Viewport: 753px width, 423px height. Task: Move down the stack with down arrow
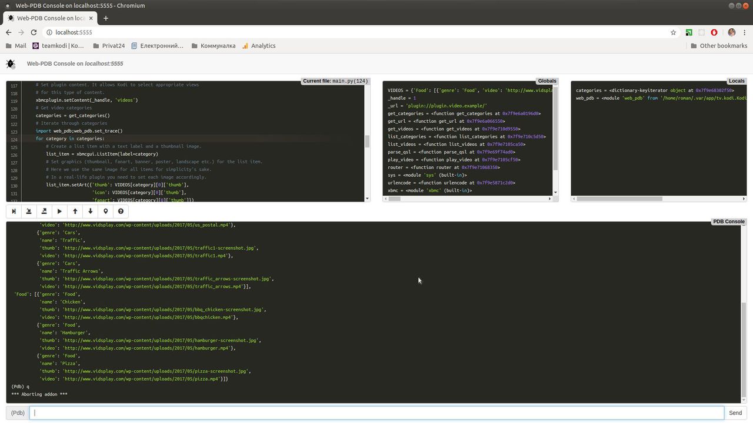pos(90,211)
